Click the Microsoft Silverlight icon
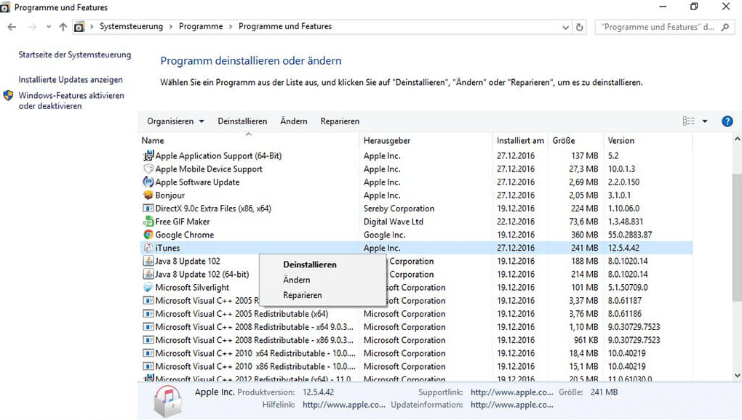This screenshot has height=420, width=742. point(148,287)
